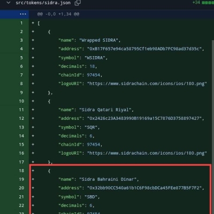Click decimals value 6 on line 14
214x214 pixels.
click(x=91, y=136)
